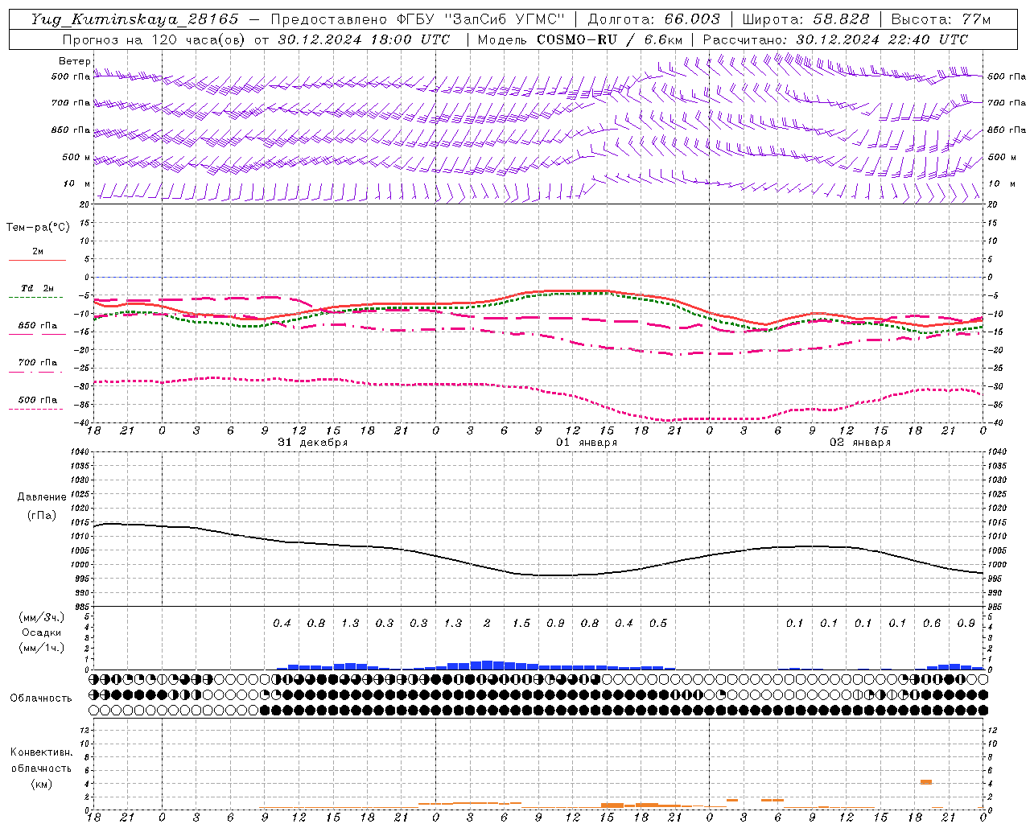This screenshot has height=824, width=1030.
Task: Select the precipitation value '2'
Action: click(487, 624)
